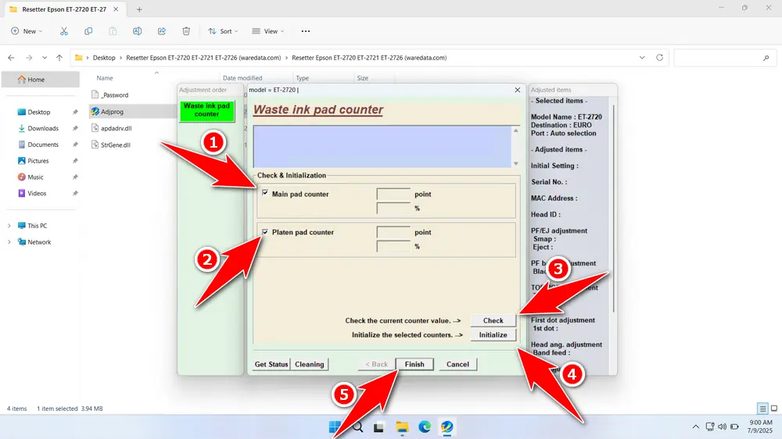Open taskbar Search
Image resolution: width=782 pixels, height=439 pixels.
pyautogui.click(x=357, y=427)
